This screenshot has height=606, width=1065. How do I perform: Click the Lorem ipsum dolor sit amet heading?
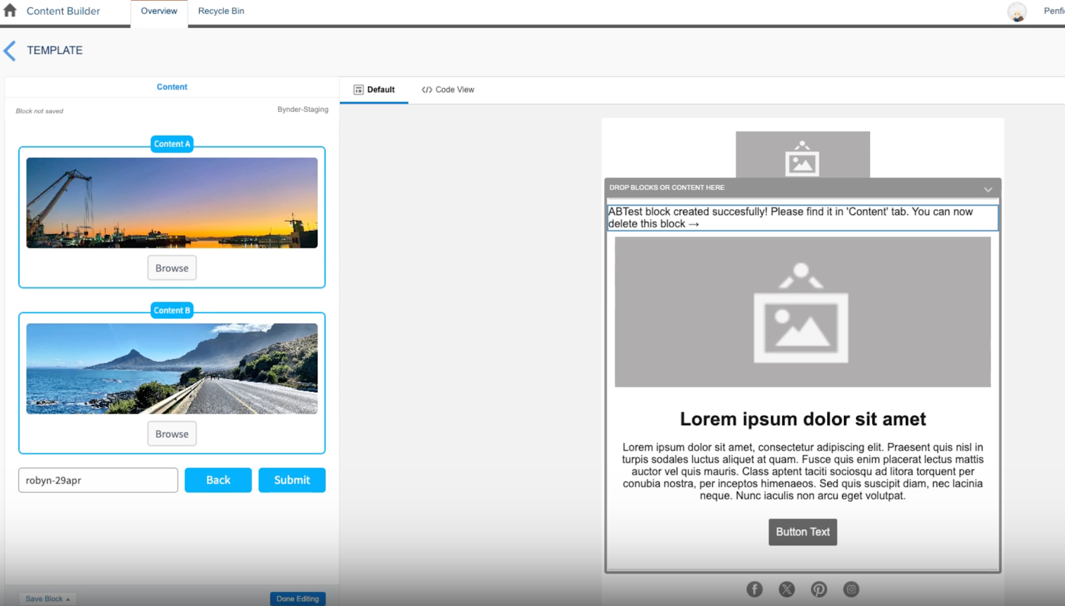(803, 419)
